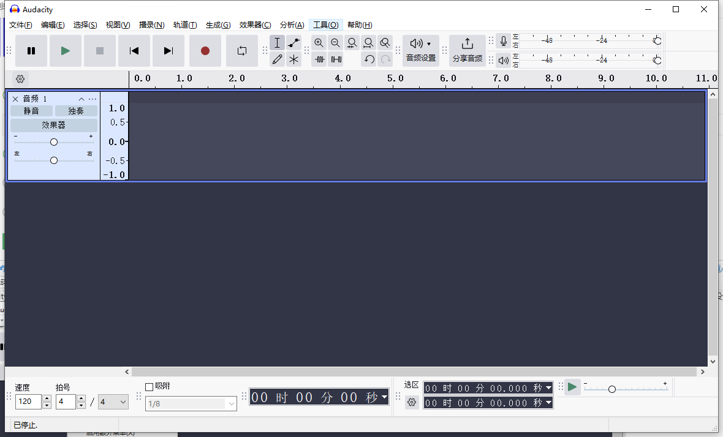Select the Draw pencil tool
The width and height of the screenshot is (723, 437).
click(x=277, y=59)
